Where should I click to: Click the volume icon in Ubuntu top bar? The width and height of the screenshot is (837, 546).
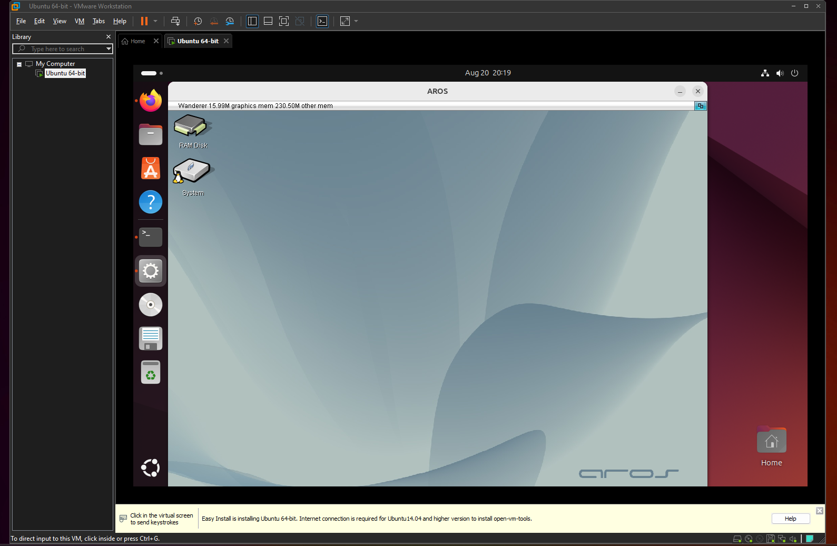coord(780,73)
